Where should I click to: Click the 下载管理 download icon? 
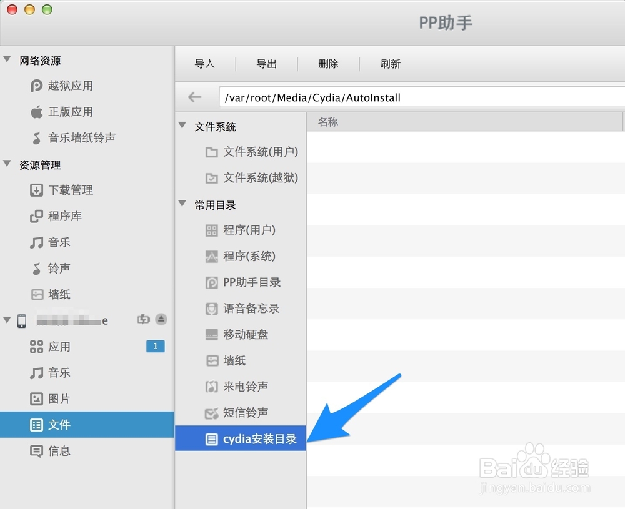tap(36, 190)
